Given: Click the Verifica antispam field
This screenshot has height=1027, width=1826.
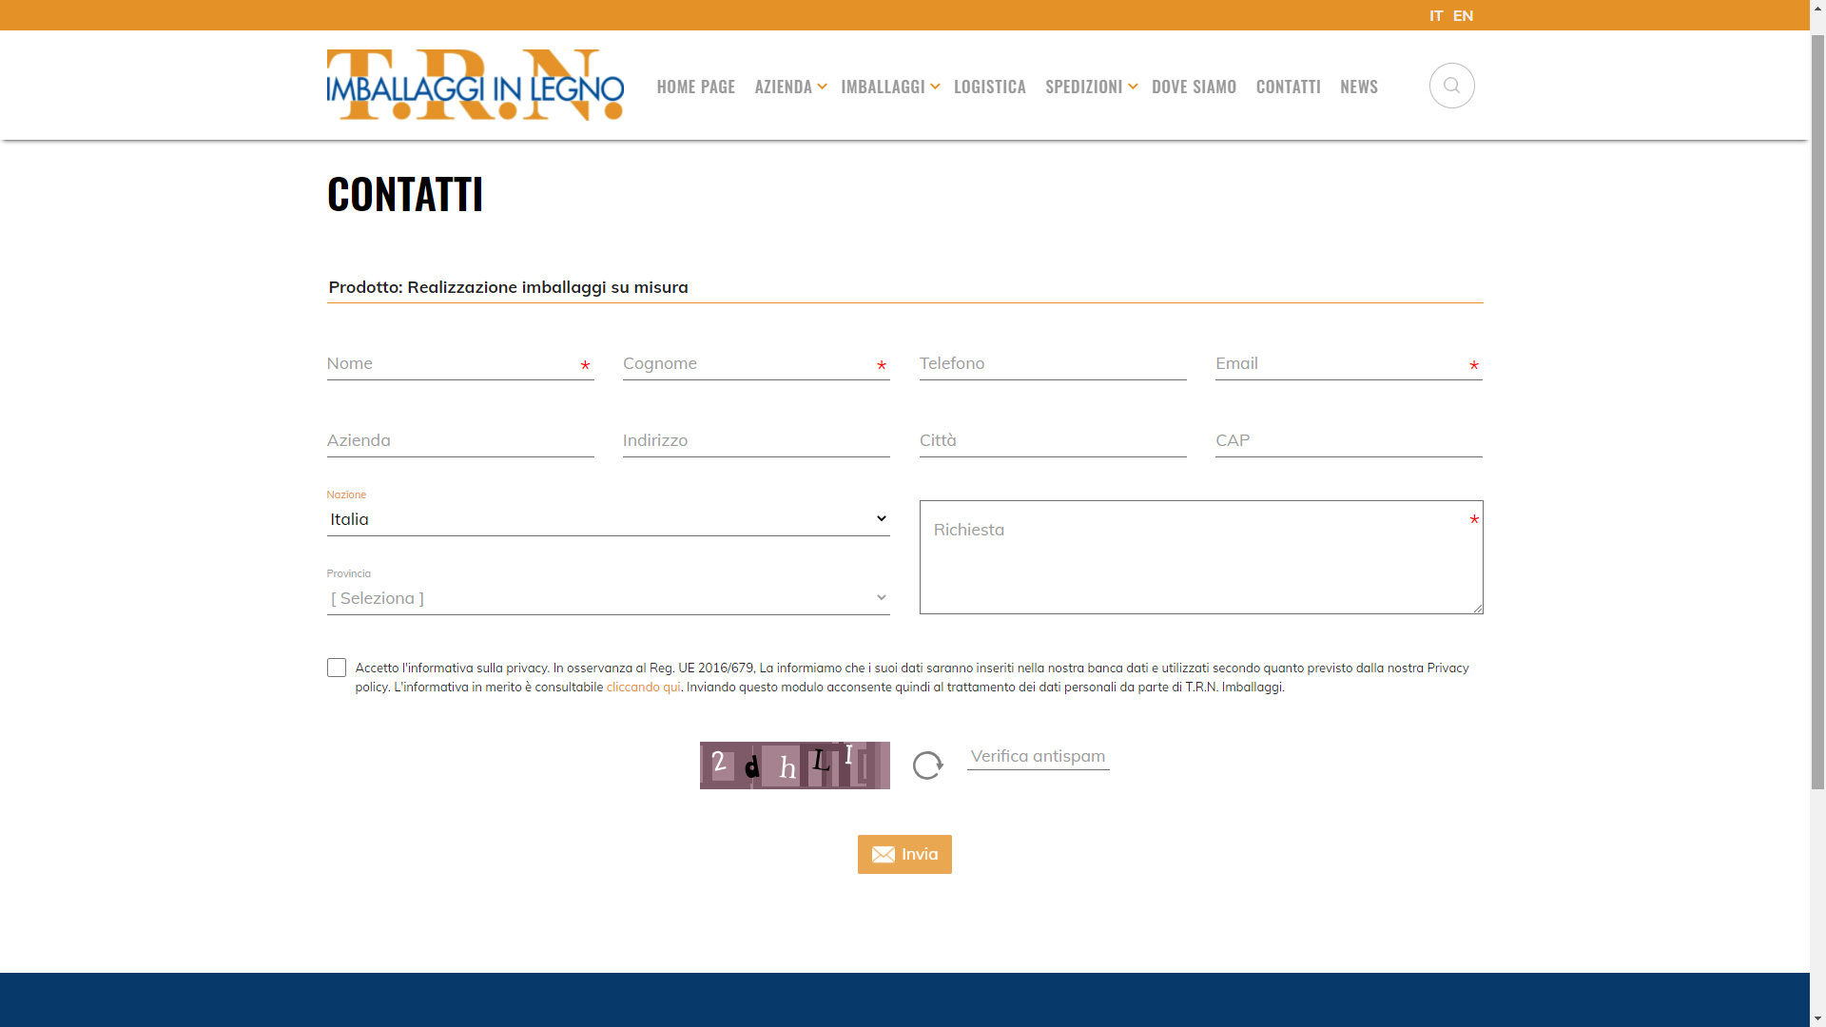Looking at the screenshot, I should click(x=1038, y=756).
